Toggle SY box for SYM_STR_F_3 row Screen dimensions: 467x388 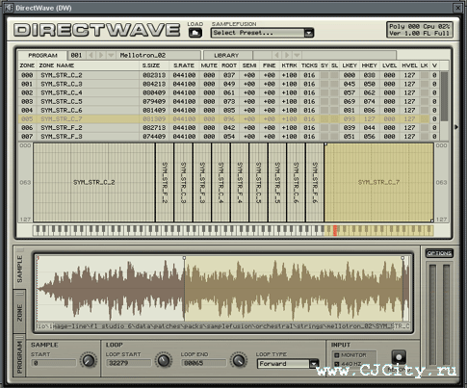tap(324, 137)
